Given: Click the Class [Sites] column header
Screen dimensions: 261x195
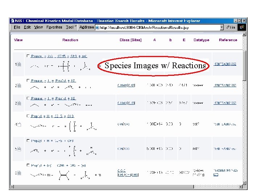Looking at the screenshot, I should point(130,40).
